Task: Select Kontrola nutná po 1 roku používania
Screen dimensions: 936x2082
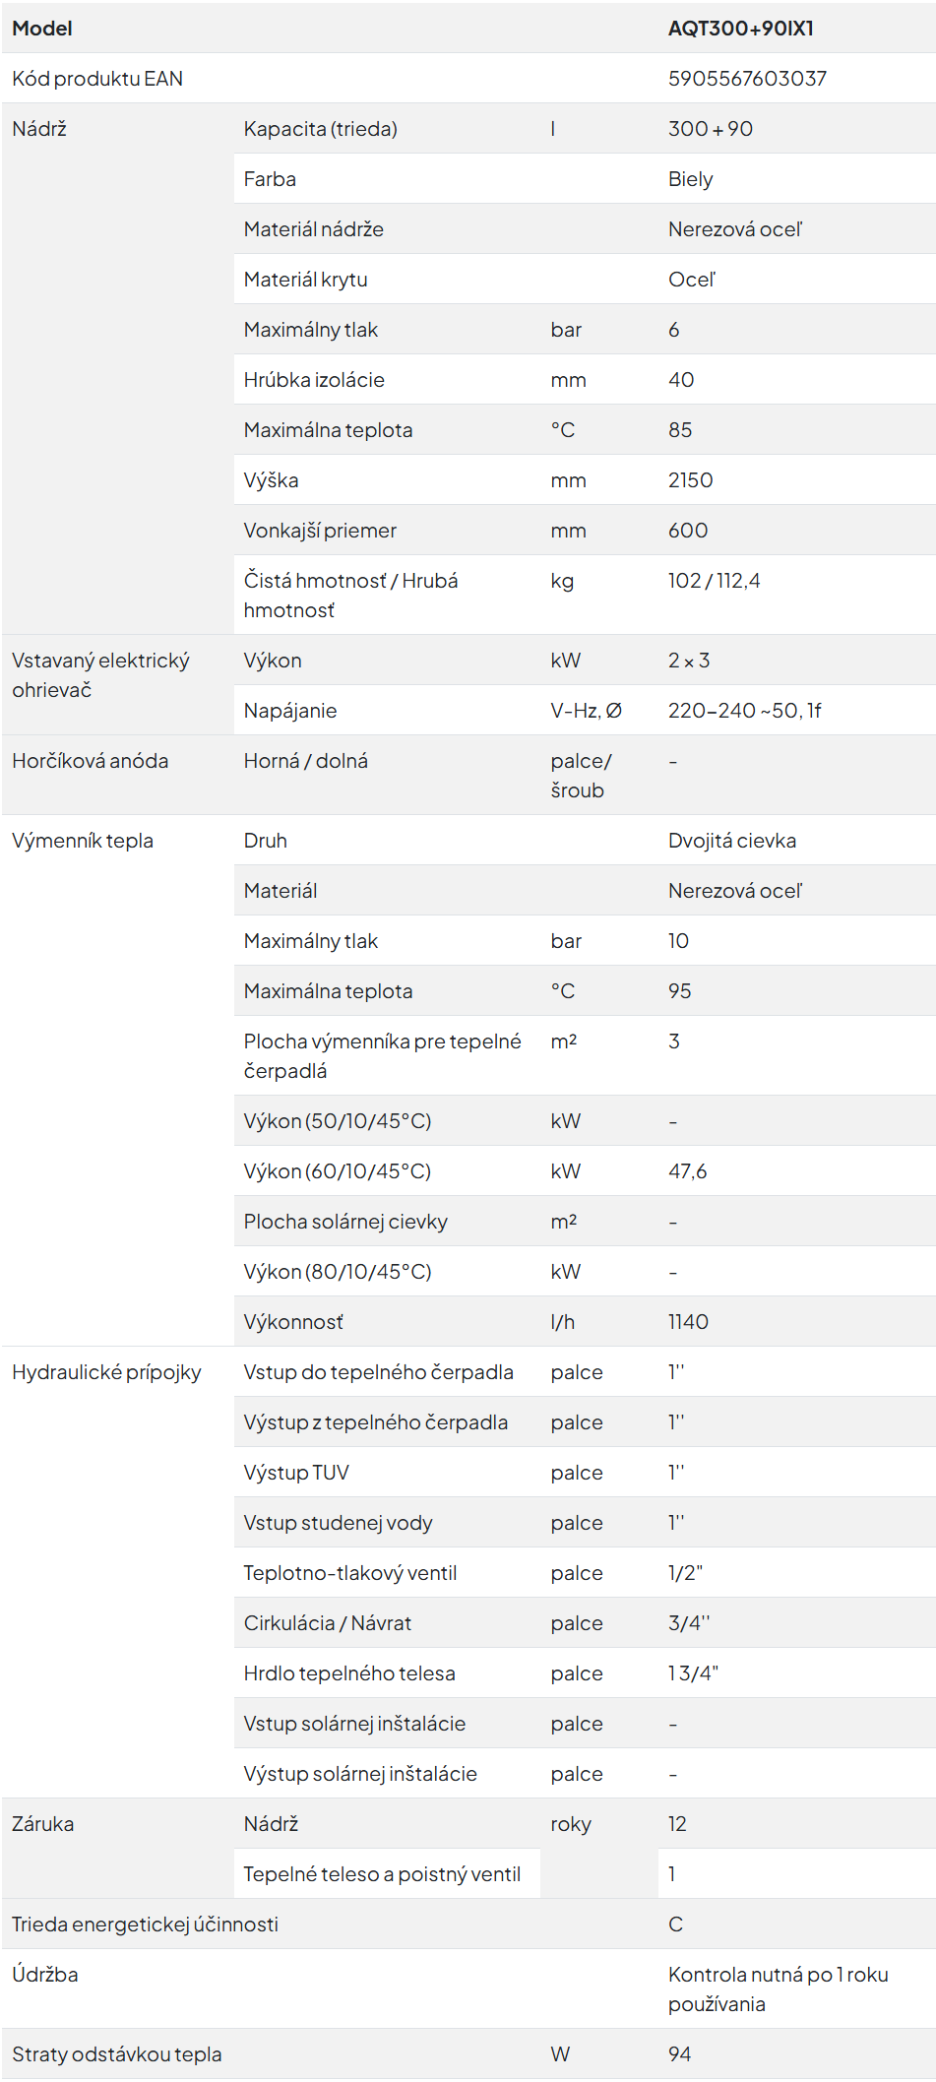Action: (778, 1989)
